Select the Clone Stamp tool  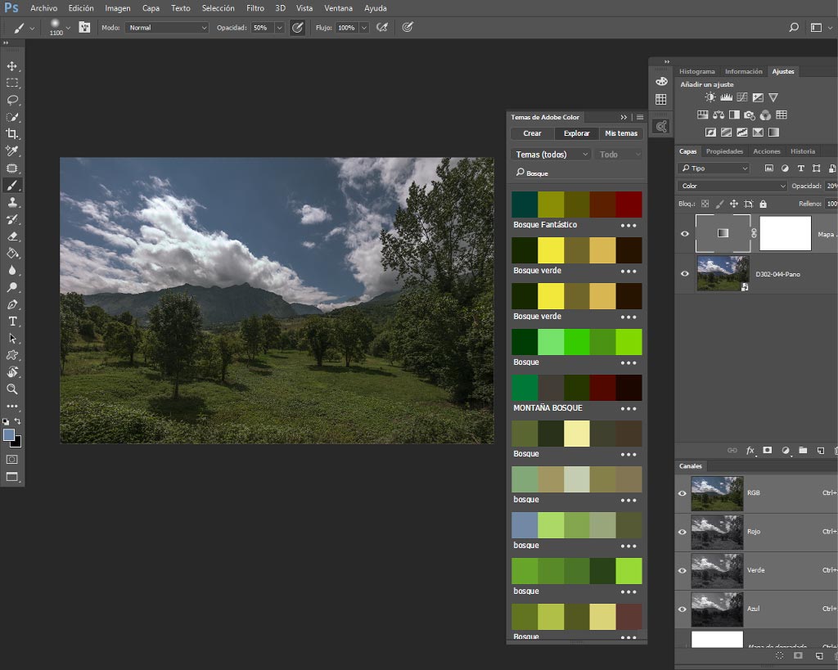[x=11, y=203]
